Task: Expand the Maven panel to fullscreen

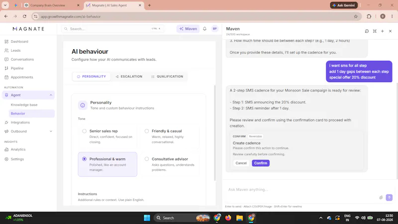Action: point(375,31)
